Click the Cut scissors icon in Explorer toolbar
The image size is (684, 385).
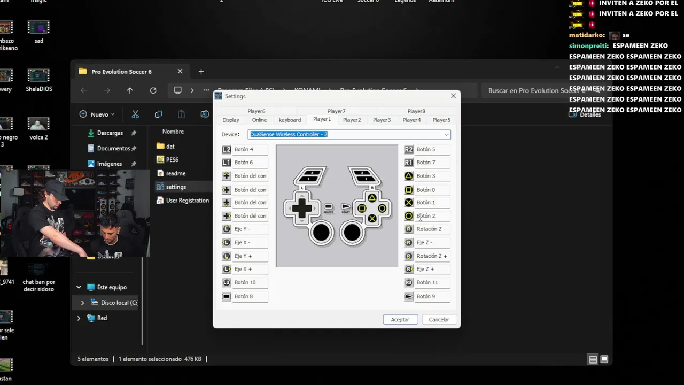[135, 114]
